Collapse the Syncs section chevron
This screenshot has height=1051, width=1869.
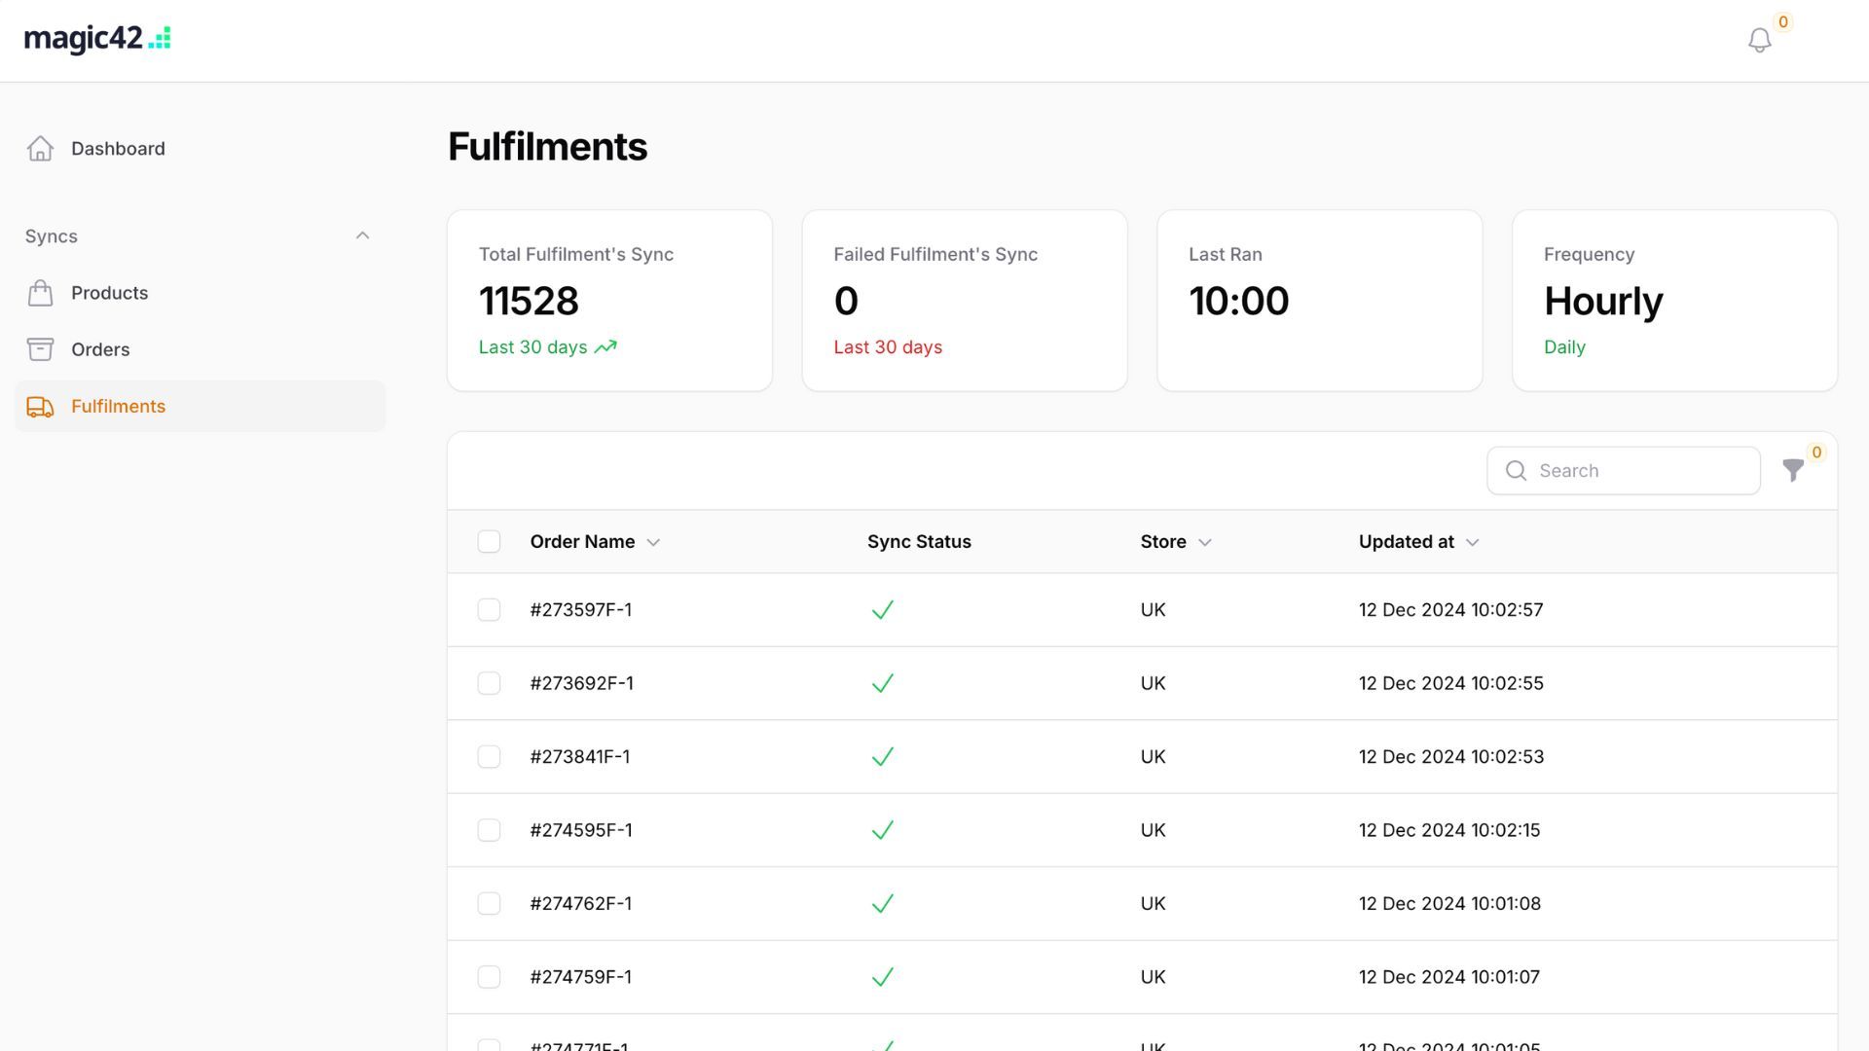tap(362, 236)
